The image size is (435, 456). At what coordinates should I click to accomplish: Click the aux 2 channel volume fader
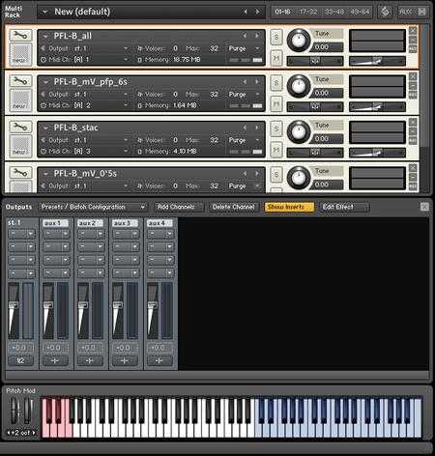tap(83, 304)
